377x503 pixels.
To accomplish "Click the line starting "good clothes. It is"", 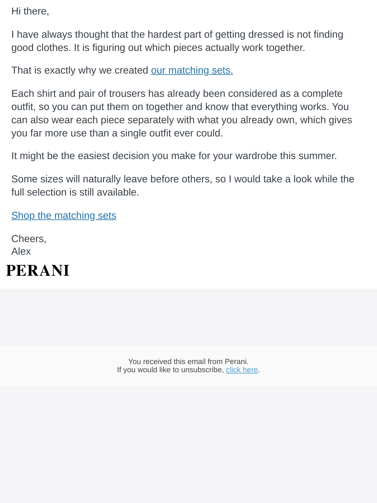I will pos(158,47).
